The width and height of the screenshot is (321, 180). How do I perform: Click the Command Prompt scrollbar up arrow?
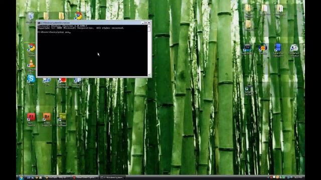tap(149, 26)
